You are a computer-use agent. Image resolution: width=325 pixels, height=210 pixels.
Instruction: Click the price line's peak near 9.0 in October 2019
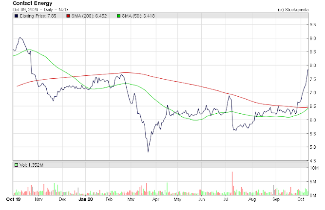click(20, 37)
